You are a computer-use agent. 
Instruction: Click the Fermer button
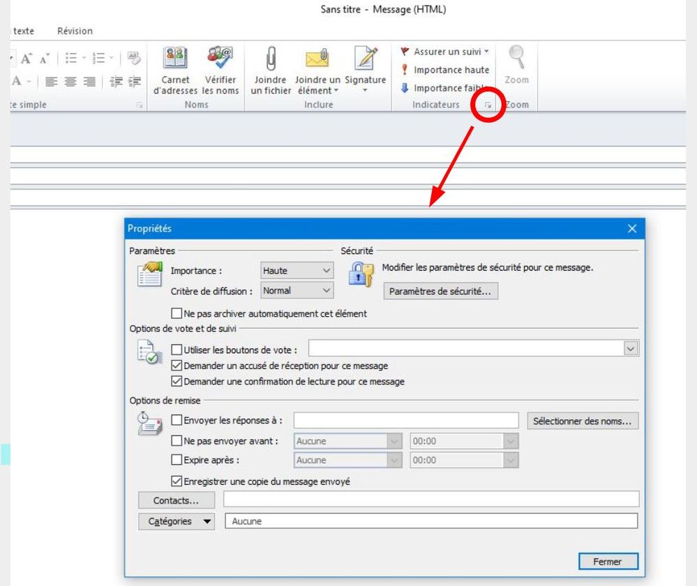(607, 561)
